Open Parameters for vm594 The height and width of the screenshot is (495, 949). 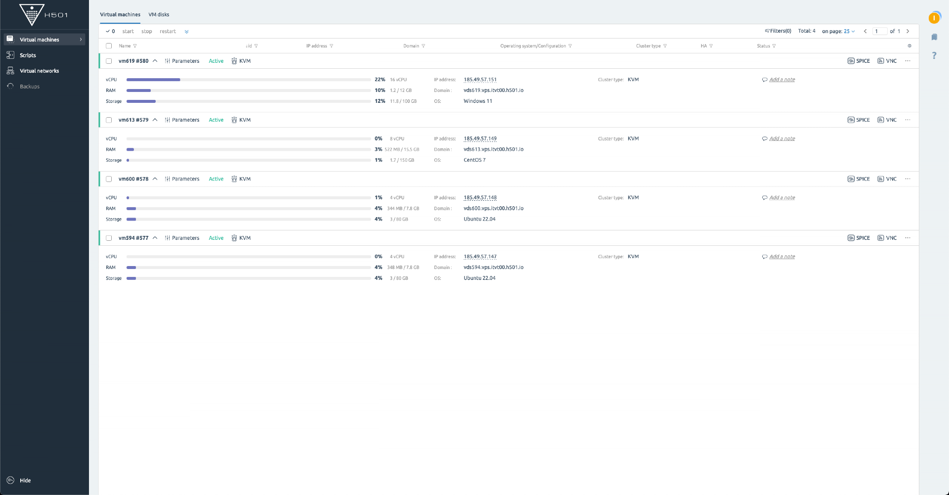(x=182, y=238)
